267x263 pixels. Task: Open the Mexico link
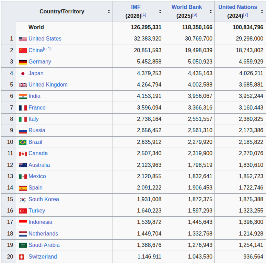[x=37, y=176]
